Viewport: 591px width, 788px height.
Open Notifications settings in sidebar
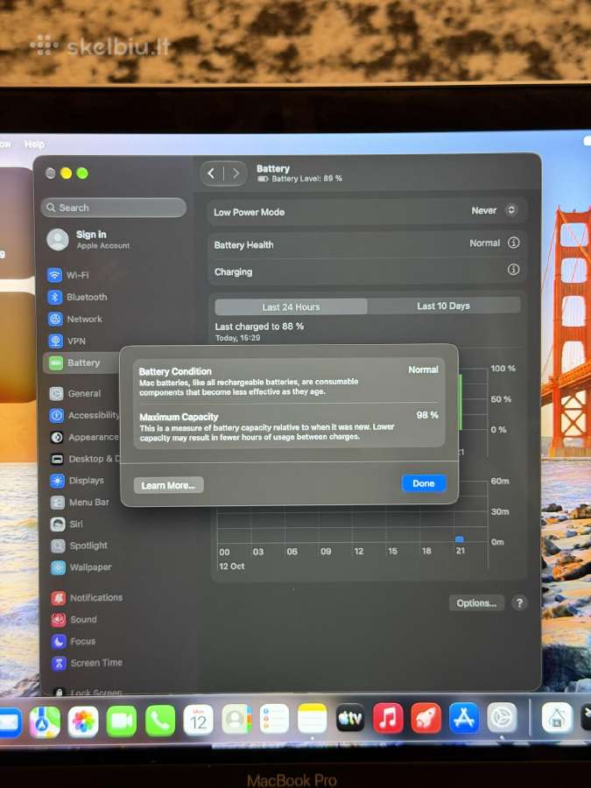point(87,597)
